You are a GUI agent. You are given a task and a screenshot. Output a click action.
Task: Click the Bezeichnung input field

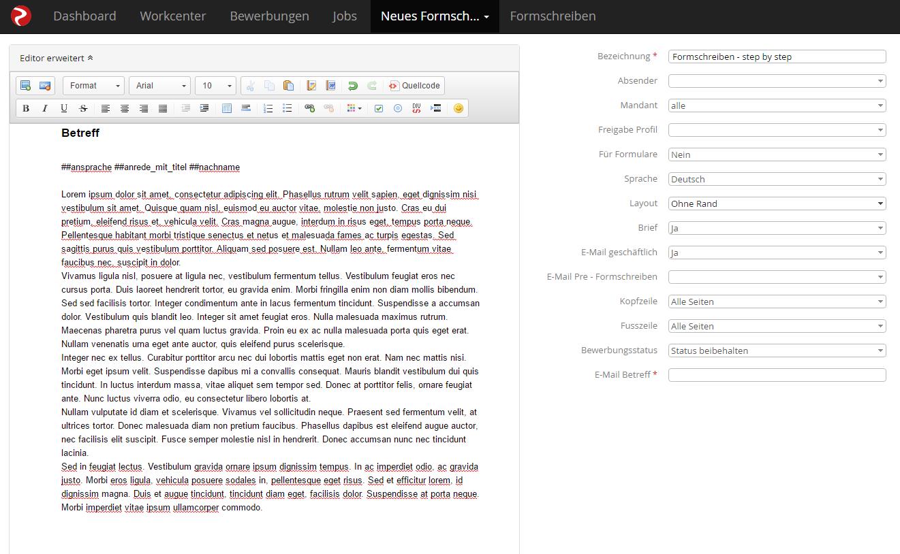(x=777, y=56)
